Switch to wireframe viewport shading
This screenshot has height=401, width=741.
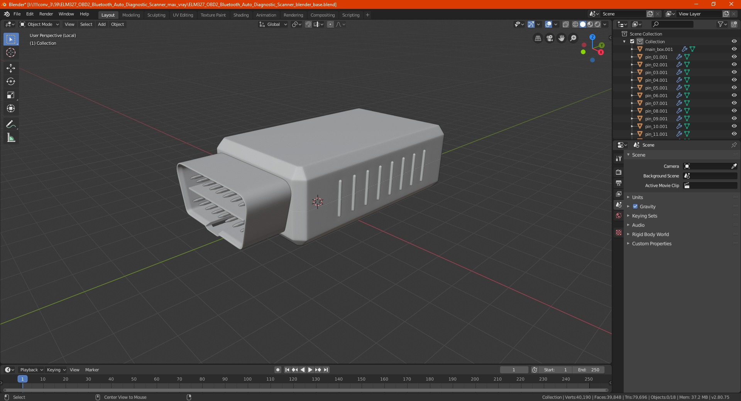pyautogui.click(x=575, y=24)
